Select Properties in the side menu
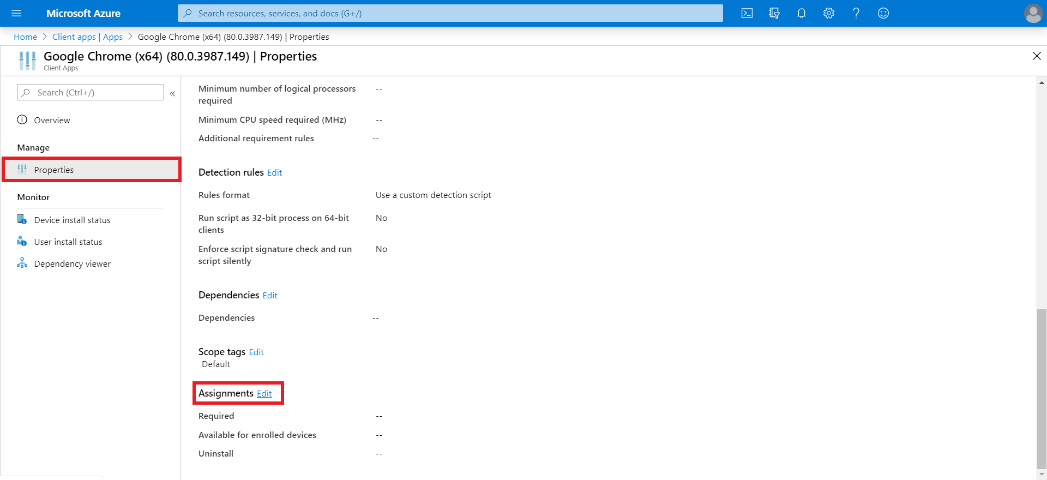Screen dimensions: 1047x480 pyautogui.click(x=92, y=170)
